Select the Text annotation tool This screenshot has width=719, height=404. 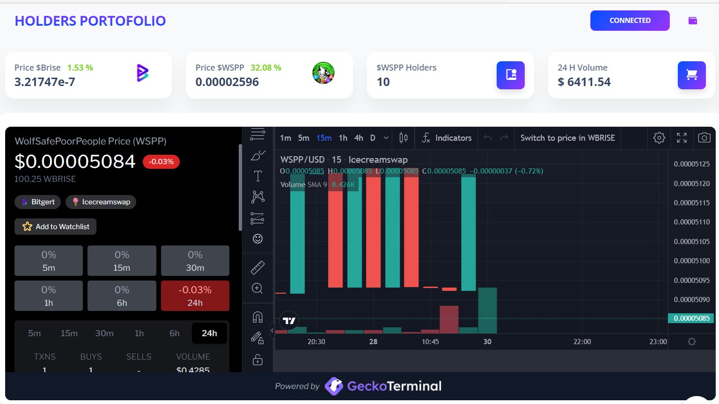(x=257, y=176)
